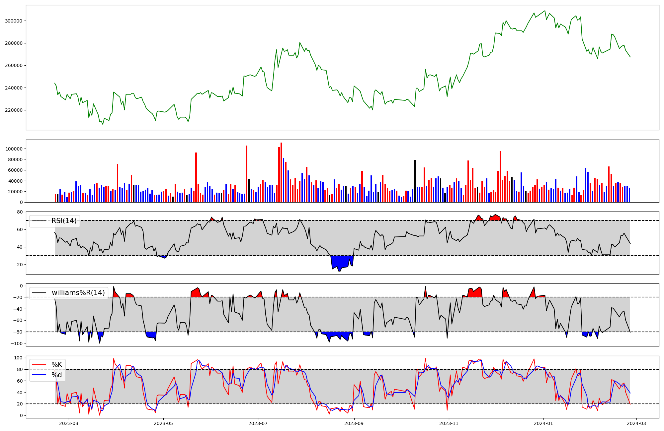This screenshot has width=664, height=431.
Task: Click the -100 tick on williams%R axis
Action: coord(16,343)
